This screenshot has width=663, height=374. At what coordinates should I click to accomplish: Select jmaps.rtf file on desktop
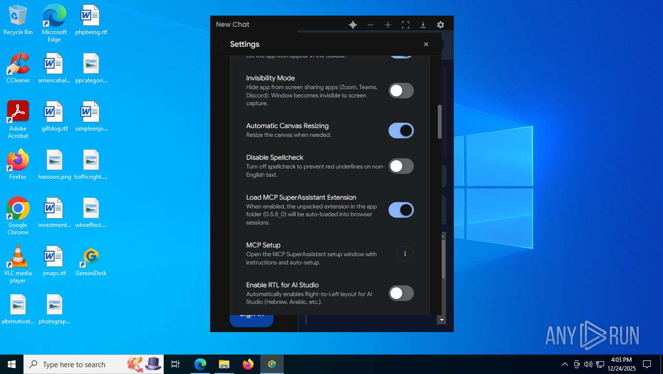(54, 261)
